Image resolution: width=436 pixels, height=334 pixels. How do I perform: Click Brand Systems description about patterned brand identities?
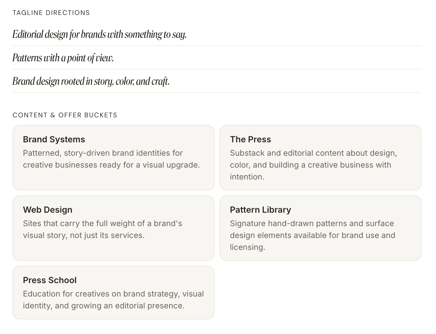111,159
